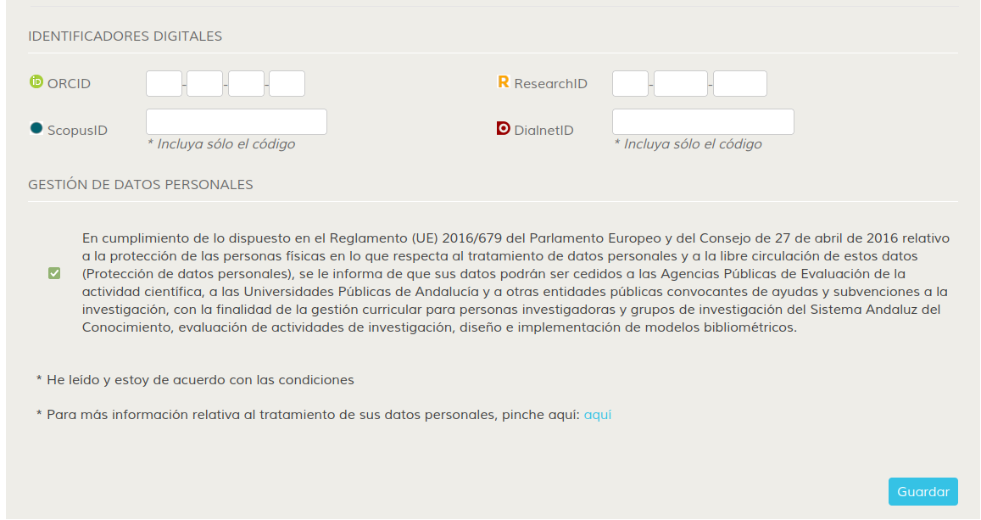
Task: Click the ScopusID label text
Action: pyautogui.click(x=77, y=130)
